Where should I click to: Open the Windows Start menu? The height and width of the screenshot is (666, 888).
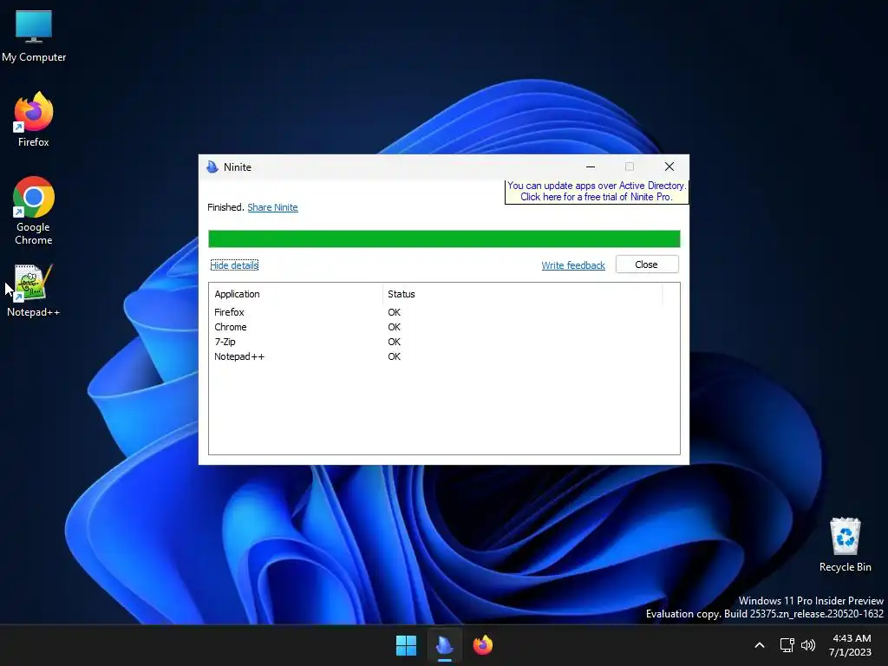[406, 645]
